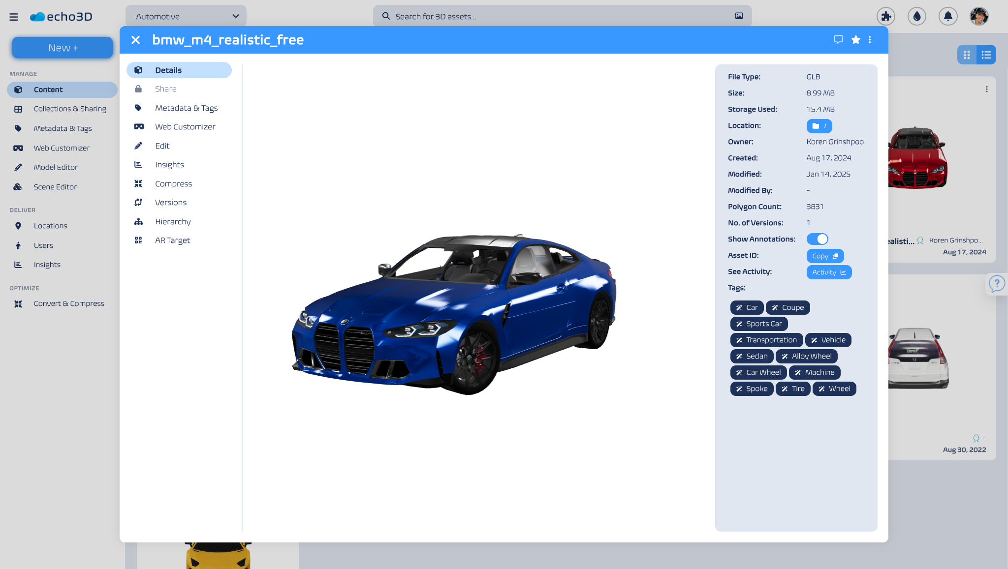
Task: Select the panel's Insights tab
Action: pyautogui.click(x=179, y=165)
